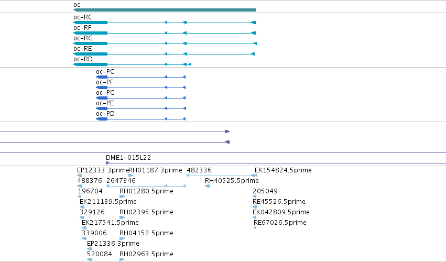This screenshot has height=262, width=446.
Task: Select the oc-RG transcript label
Action: pos(83,38)
